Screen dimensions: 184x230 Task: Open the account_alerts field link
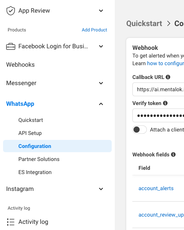(x=156, y=188)
